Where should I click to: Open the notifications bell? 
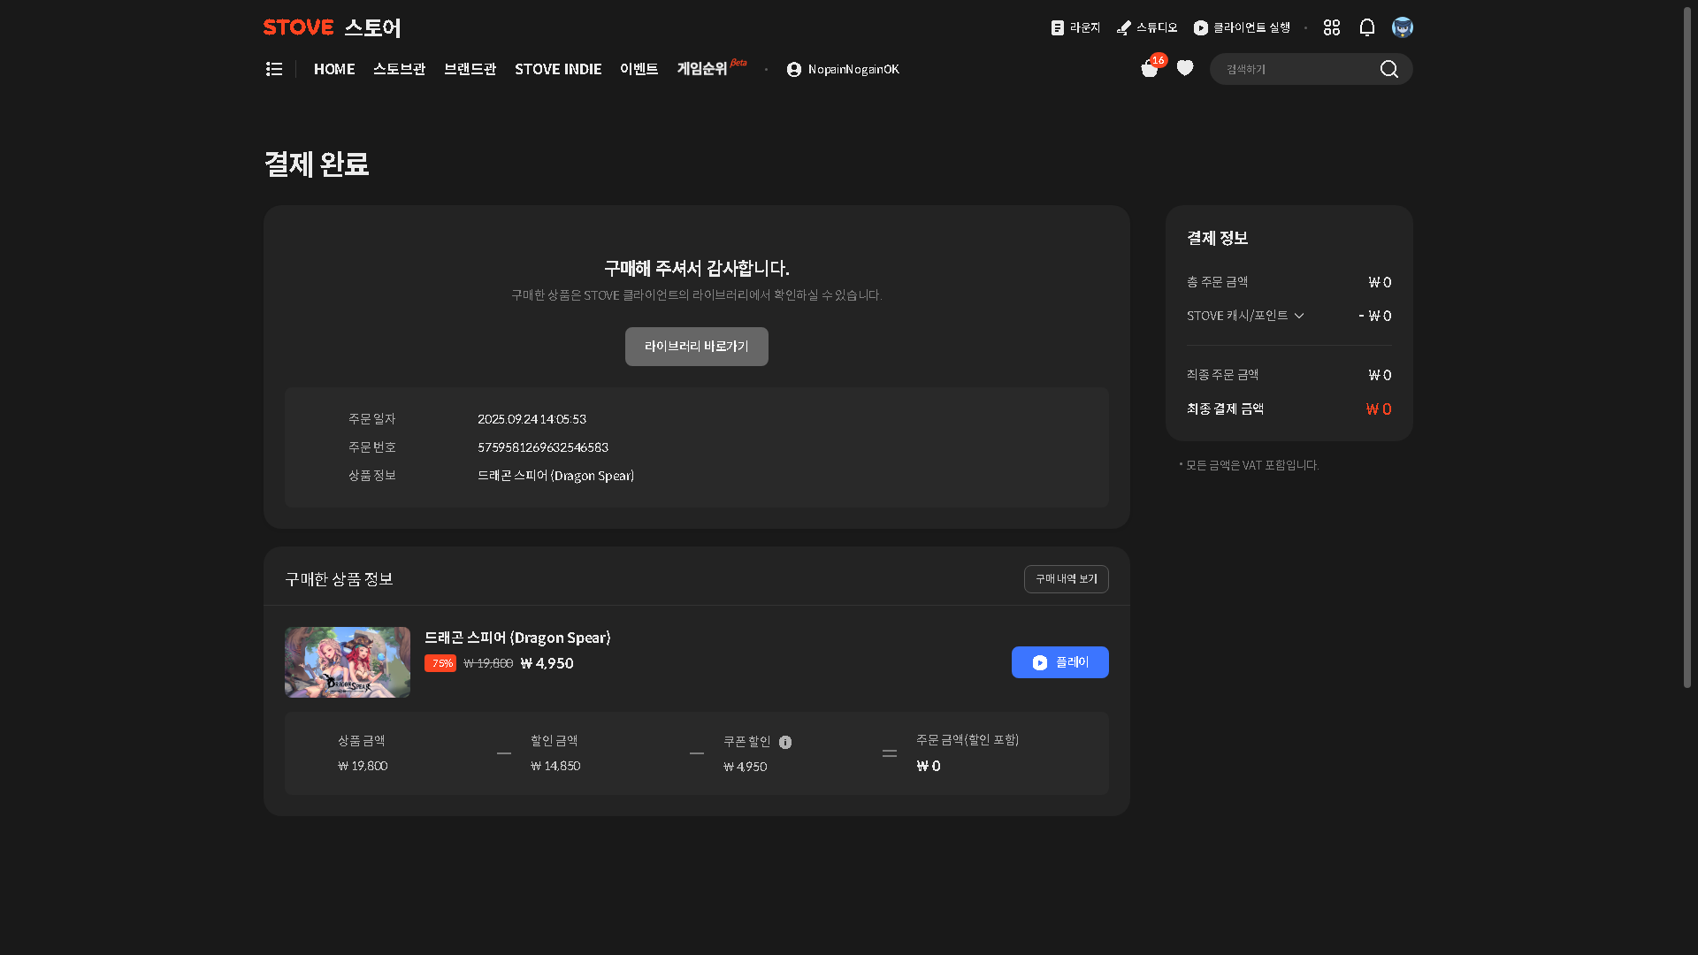[1367, 27]
